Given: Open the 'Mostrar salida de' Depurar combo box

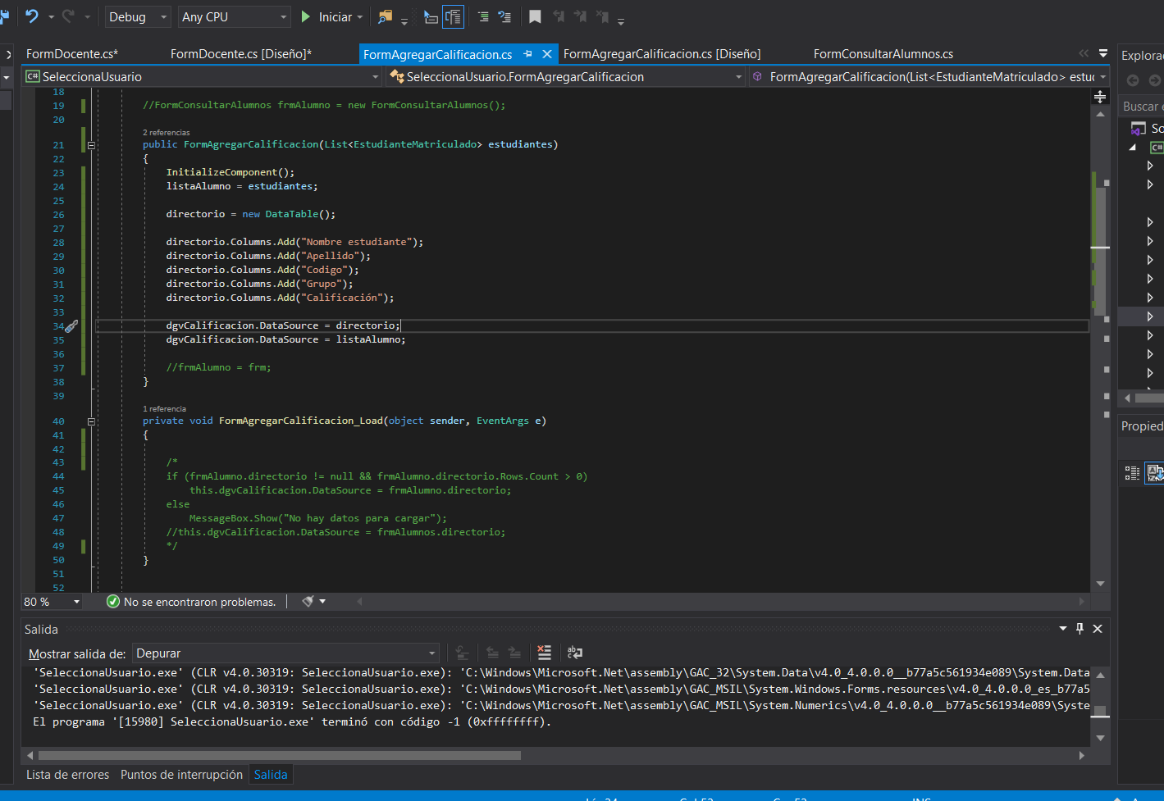Looking at the screenshot, I should click(x=286, y=653).
